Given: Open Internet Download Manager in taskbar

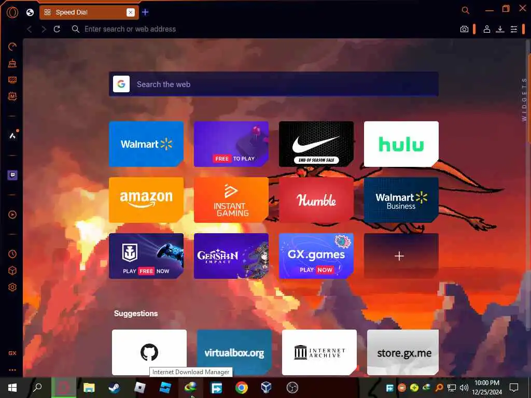Looking at the screenshot, I should (191, 387).
